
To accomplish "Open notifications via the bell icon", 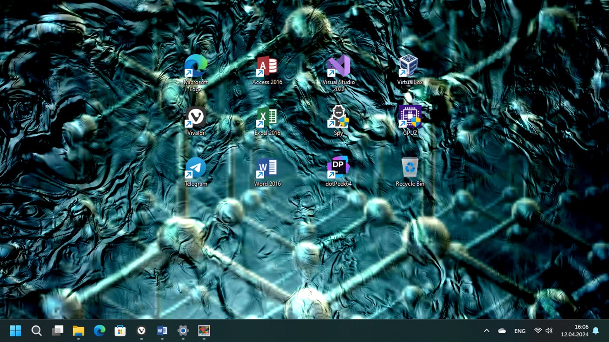I will pyautogui.click(x=595, y=331).
